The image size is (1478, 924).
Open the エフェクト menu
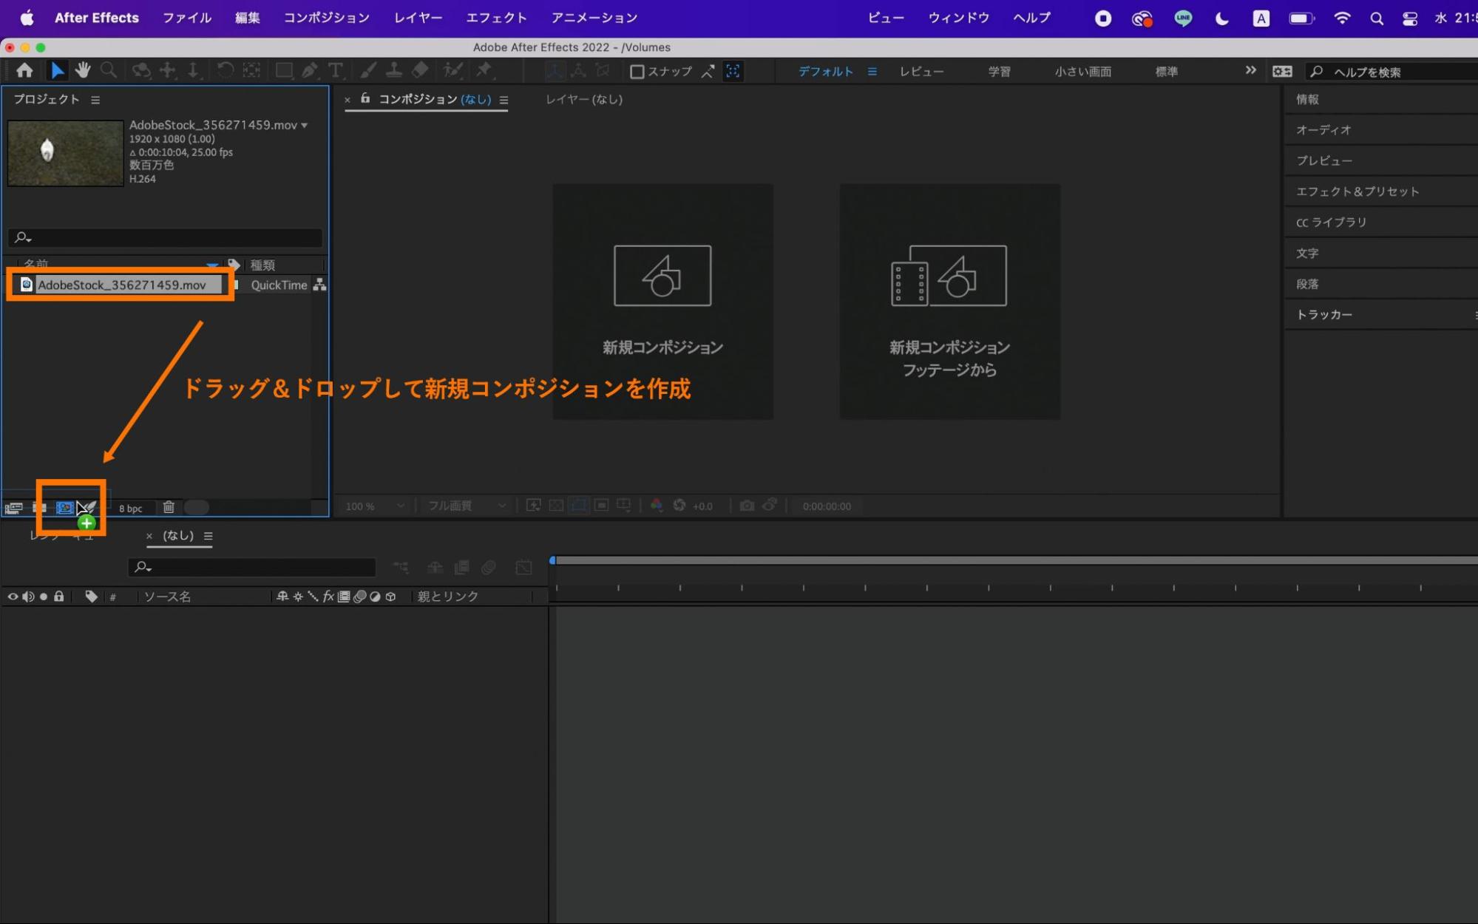pos(496,18)
